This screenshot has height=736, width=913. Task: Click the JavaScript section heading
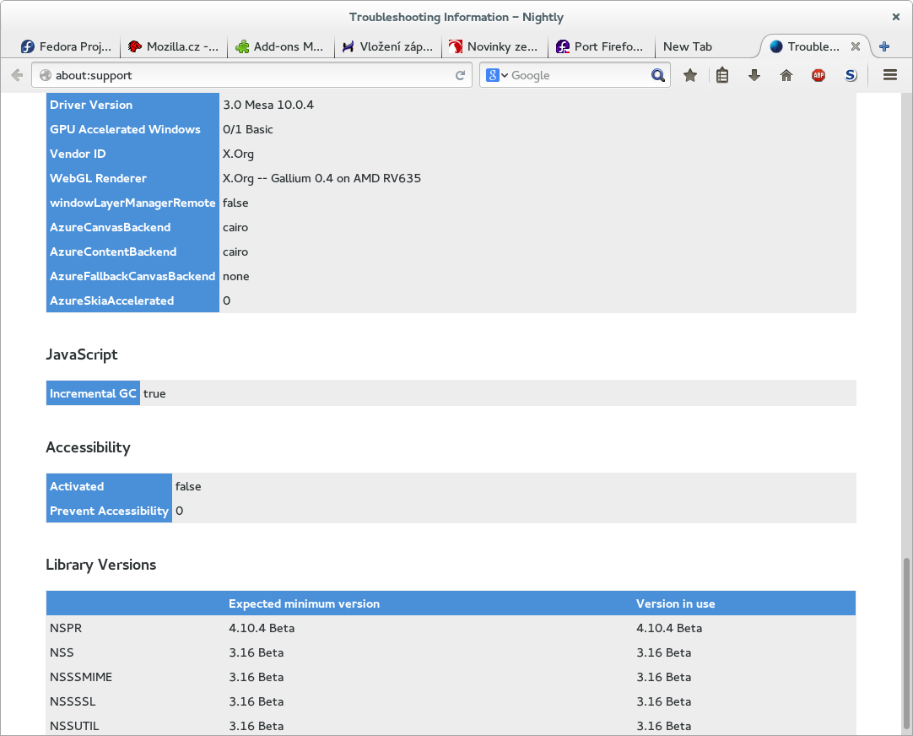click(82, 354)
